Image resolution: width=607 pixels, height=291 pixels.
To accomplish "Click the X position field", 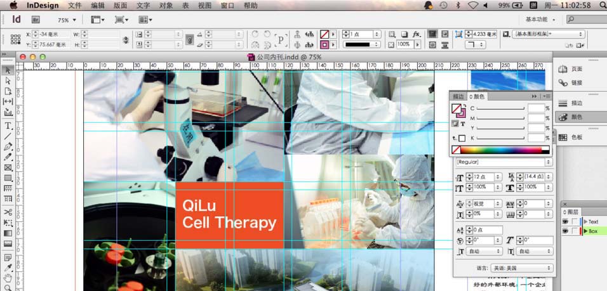I will [x=55, y=34].
